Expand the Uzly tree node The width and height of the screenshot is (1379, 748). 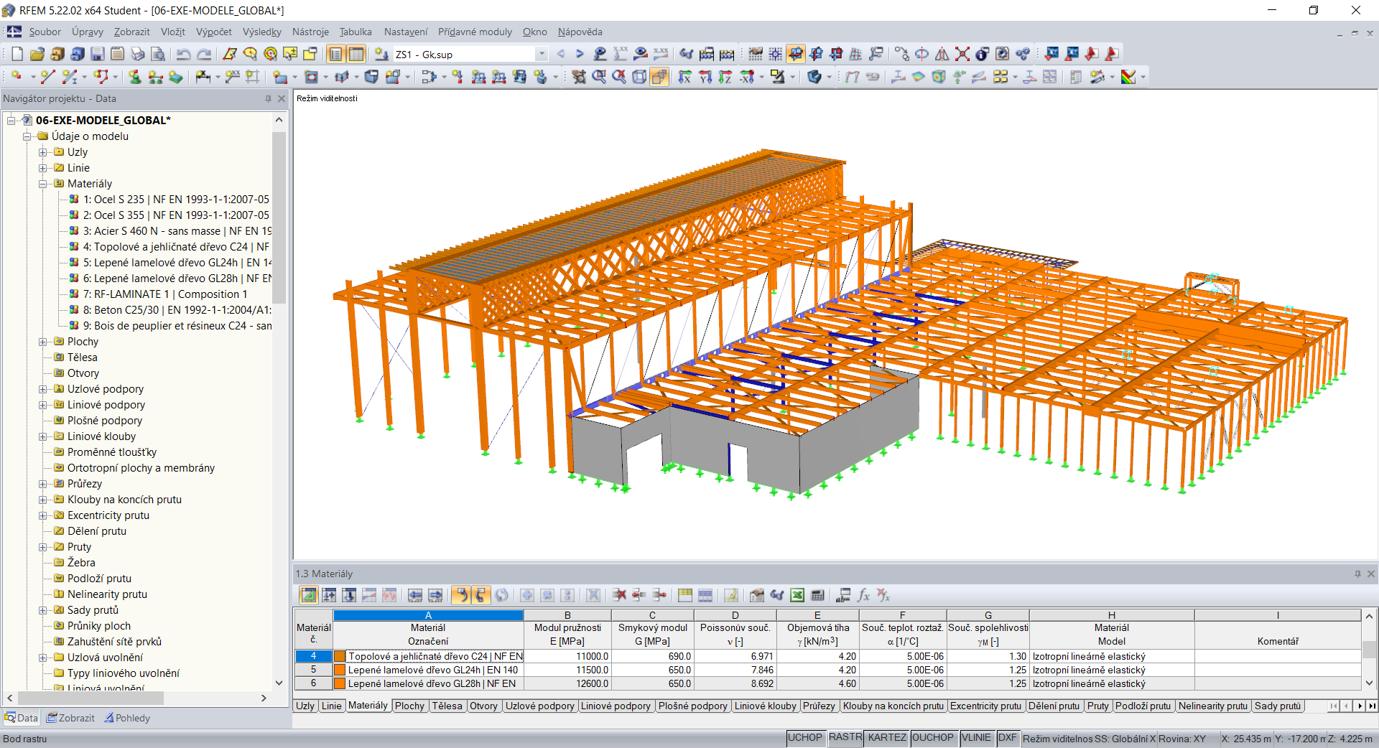(42, 151)
